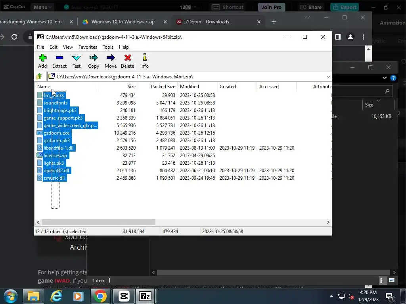Click the Explorer help question mark icon
This screenshot has height=304, width=406.
pyautogui.click(x=393, y=78)
